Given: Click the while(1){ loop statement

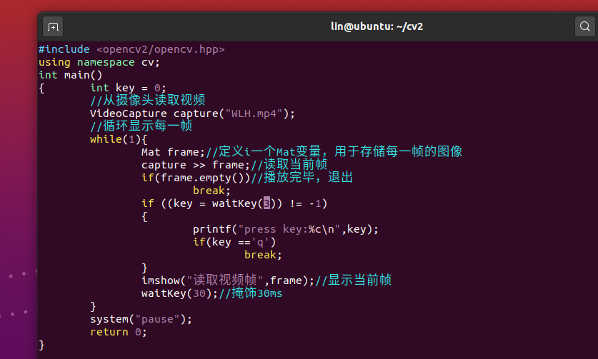Looking at the screenshot, I should click(119, 139).
